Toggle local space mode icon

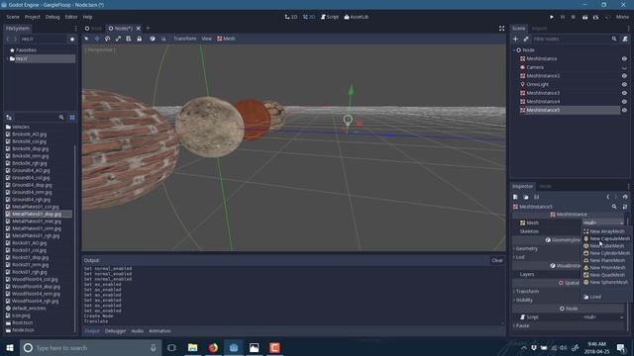pyautogui.click(x=153, y=39)
